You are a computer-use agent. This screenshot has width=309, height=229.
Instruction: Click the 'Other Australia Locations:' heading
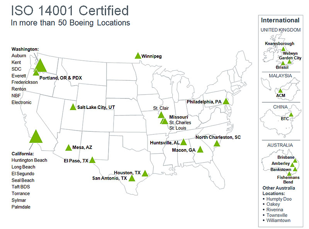[278, 191]
